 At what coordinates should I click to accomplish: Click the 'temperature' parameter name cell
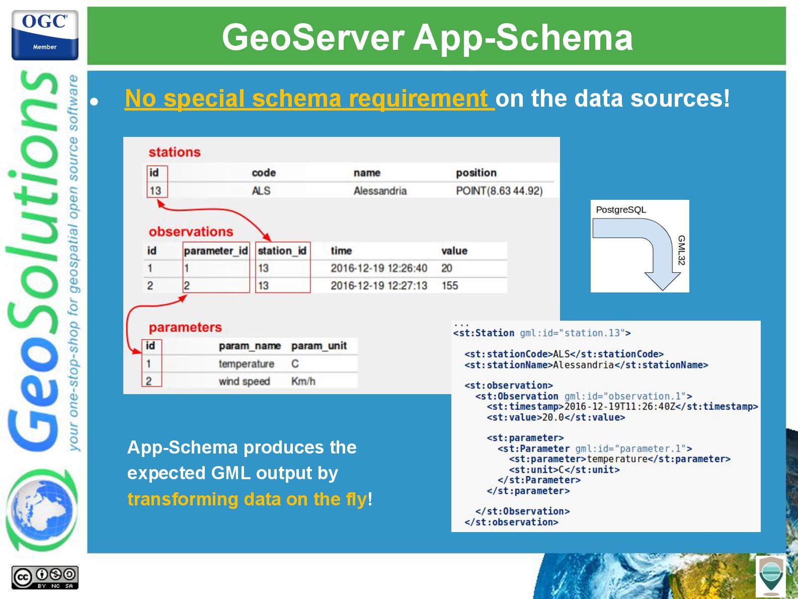coord(247,363)
